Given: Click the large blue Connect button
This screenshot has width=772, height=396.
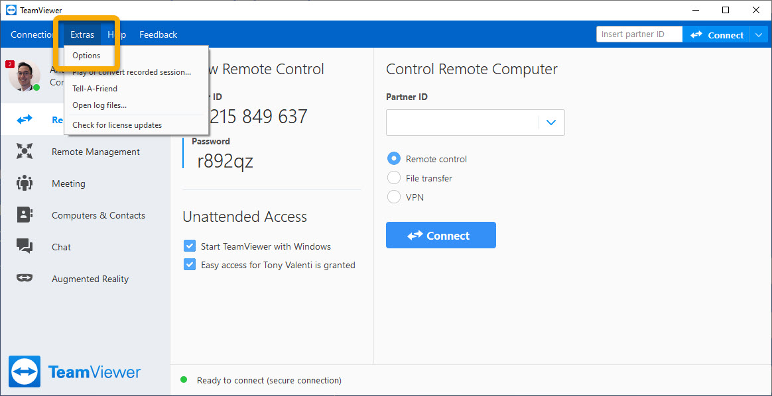Looking at the screenshot, I should 440,235.
